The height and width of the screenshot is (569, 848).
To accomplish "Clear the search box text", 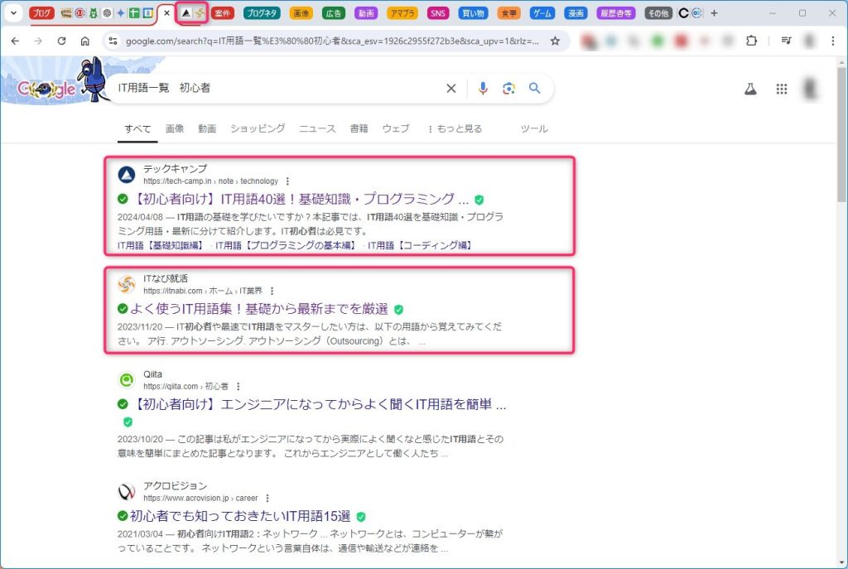I will (451, 88).
